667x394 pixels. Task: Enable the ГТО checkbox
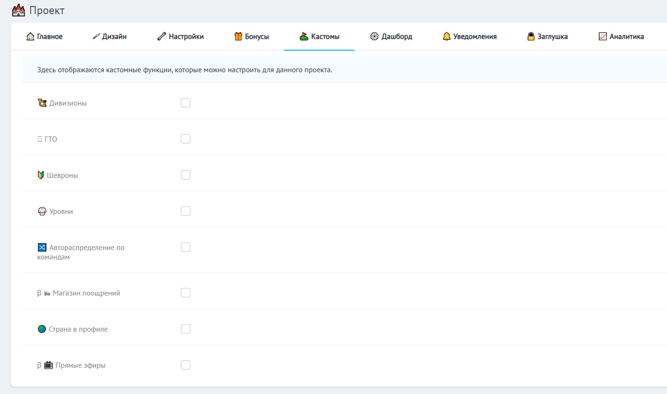point(186,139)
